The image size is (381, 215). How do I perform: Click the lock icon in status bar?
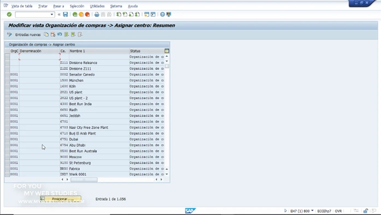366,211
